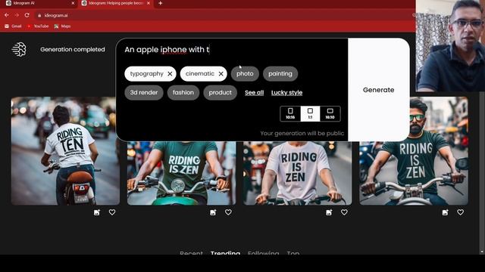This screenshot has width=485, height=272.
Task: Toggle the photo style tag
Action: coord(245,74)
